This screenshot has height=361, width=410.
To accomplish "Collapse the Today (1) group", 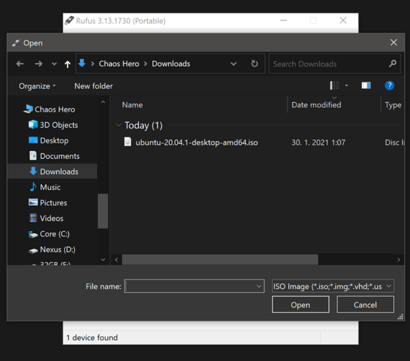I will click(118, 125).
